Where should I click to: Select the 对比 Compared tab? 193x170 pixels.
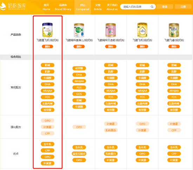82,7
